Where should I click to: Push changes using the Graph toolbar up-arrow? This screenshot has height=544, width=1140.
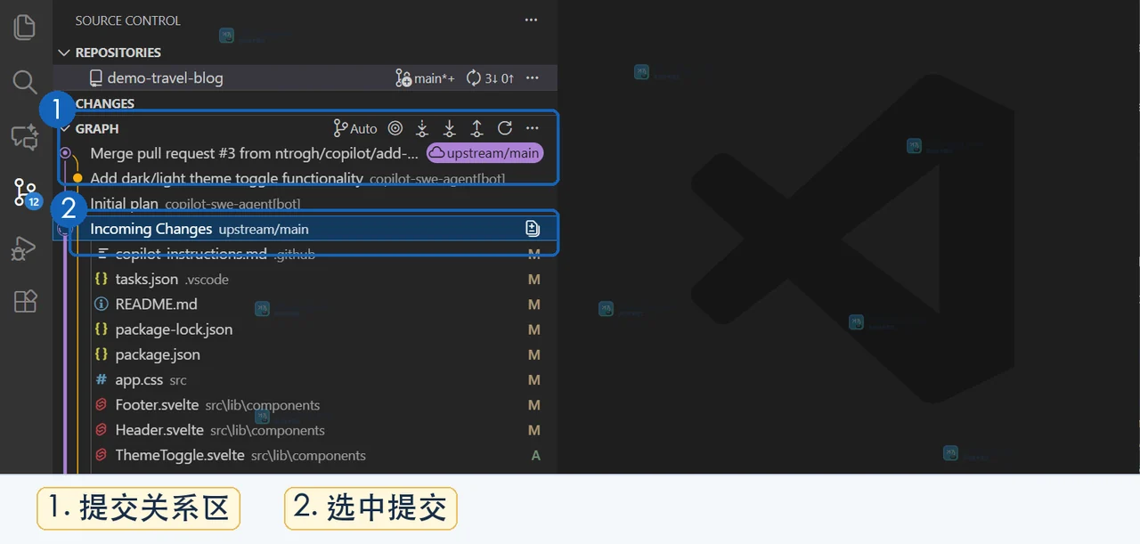pos(477,128)
